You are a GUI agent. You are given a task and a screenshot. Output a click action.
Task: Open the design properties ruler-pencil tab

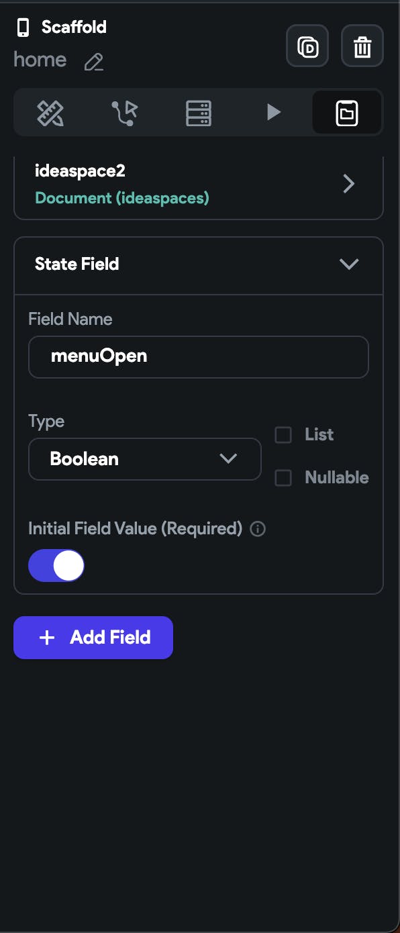pyautogui.click(x=50, y=112)
